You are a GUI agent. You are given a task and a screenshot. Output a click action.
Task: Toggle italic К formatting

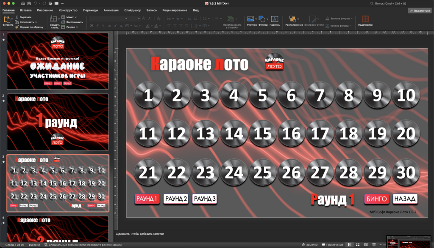coord(97,26)
